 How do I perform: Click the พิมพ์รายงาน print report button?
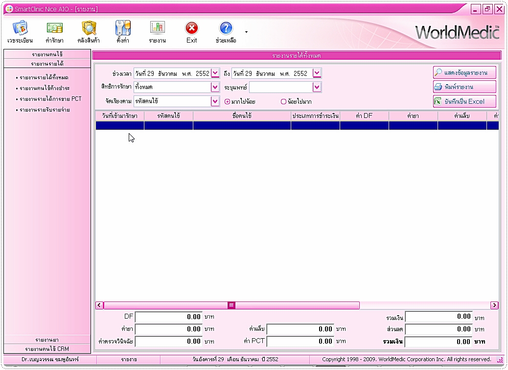pyautogui.click(x=464, y=87)
